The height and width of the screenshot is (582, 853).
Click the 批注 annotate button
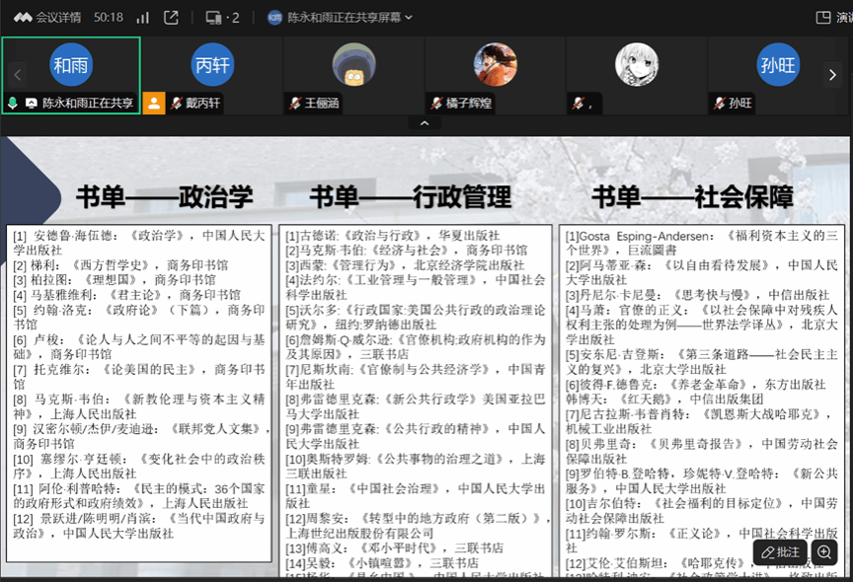[780, 552]
